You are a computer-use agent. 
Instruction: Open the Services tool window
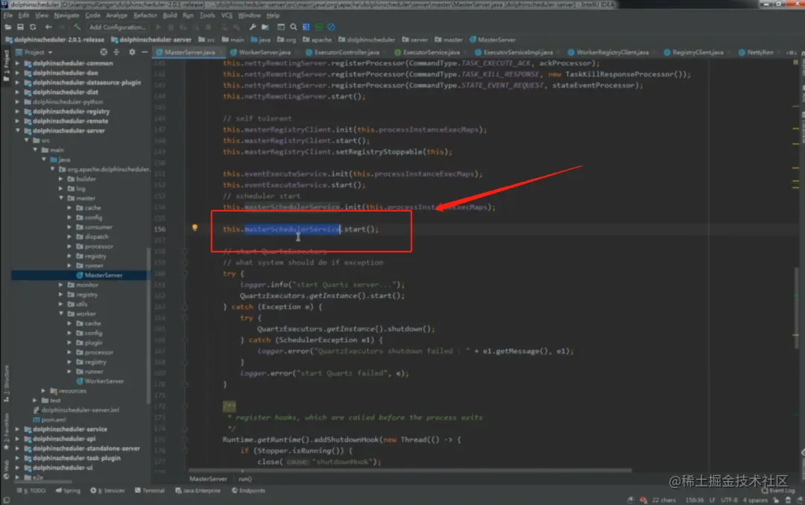click(108, 491)
